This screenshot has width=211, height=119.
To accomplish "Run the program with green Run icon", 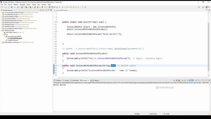I will tap(22, 7).
